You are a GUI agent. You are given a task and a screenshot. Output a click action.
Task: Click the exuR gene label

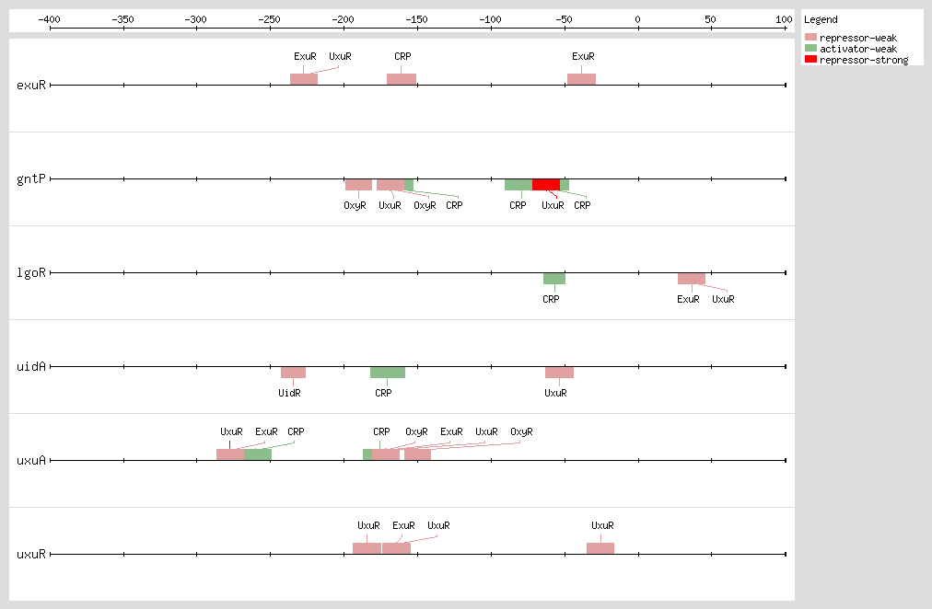(x=31, y=85)
